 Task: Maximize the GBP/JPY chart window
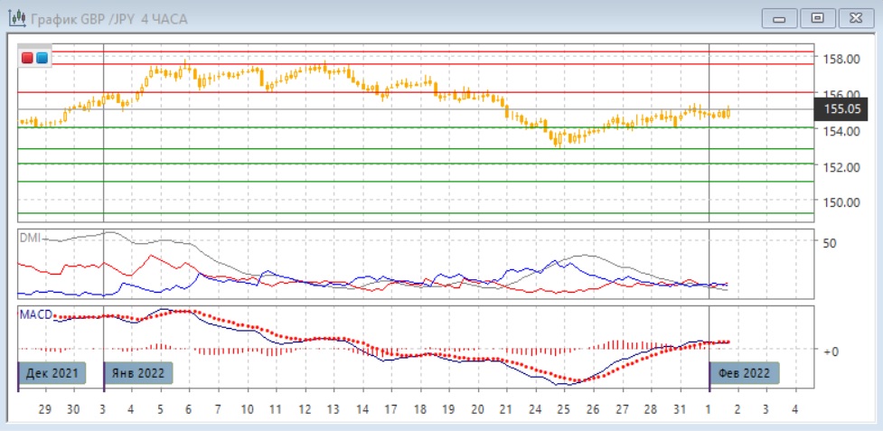(x=818, y=18)
